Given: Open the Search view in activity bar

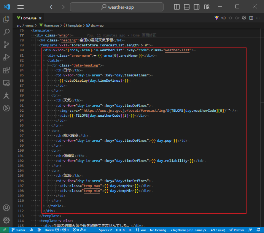Looking at the screenshot, I should click(6, 32).
